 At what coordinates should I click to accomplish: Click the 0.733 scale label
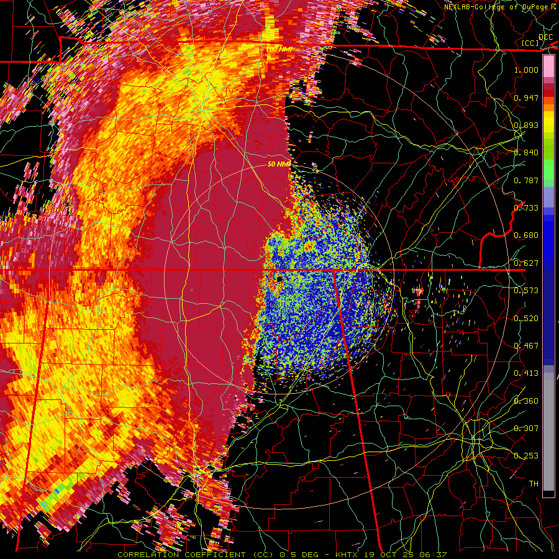526,208
